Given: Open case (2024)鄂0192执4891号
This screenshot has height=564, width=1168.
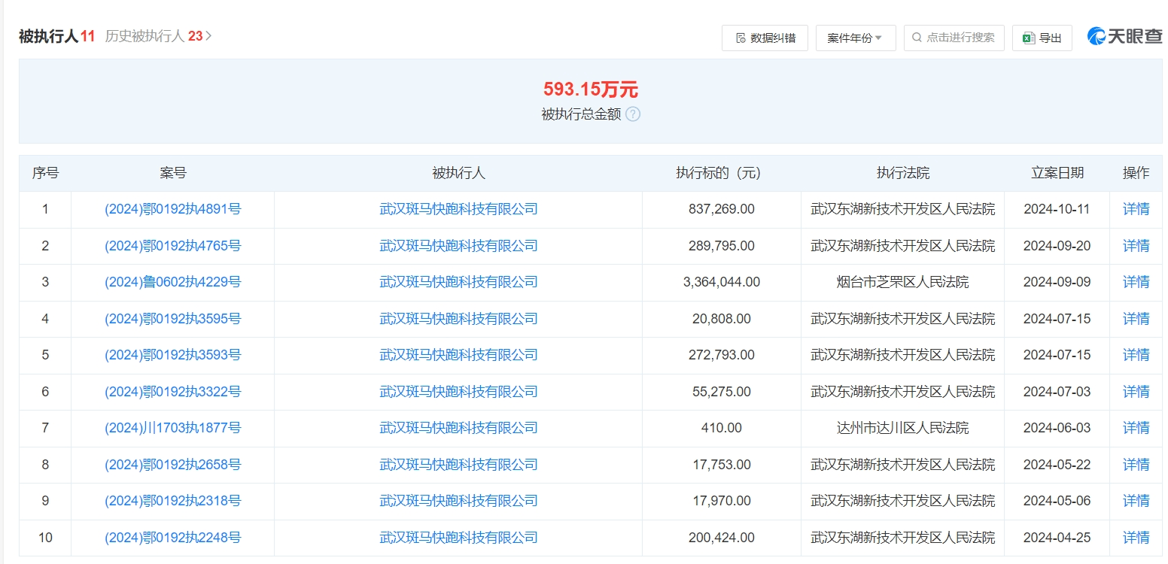Looking at the screenshot, I should click(x=172, y=209).
